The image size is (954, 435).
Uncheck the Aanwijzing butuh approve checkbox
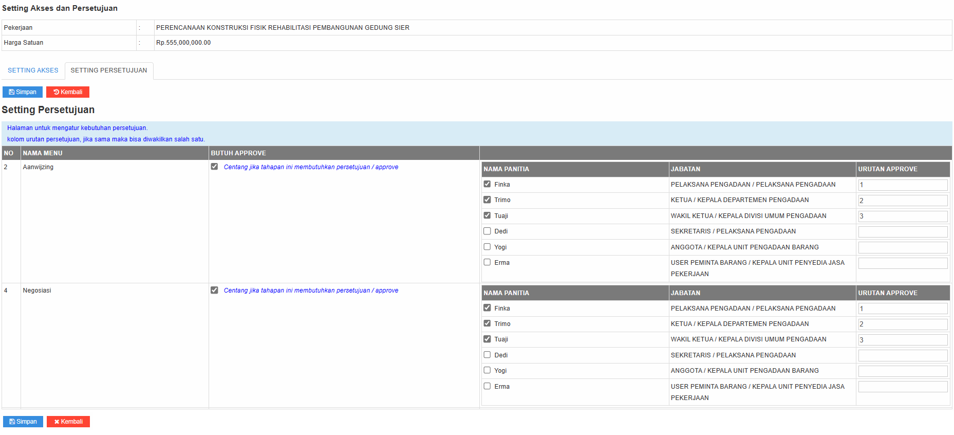[x=214, y=167]
